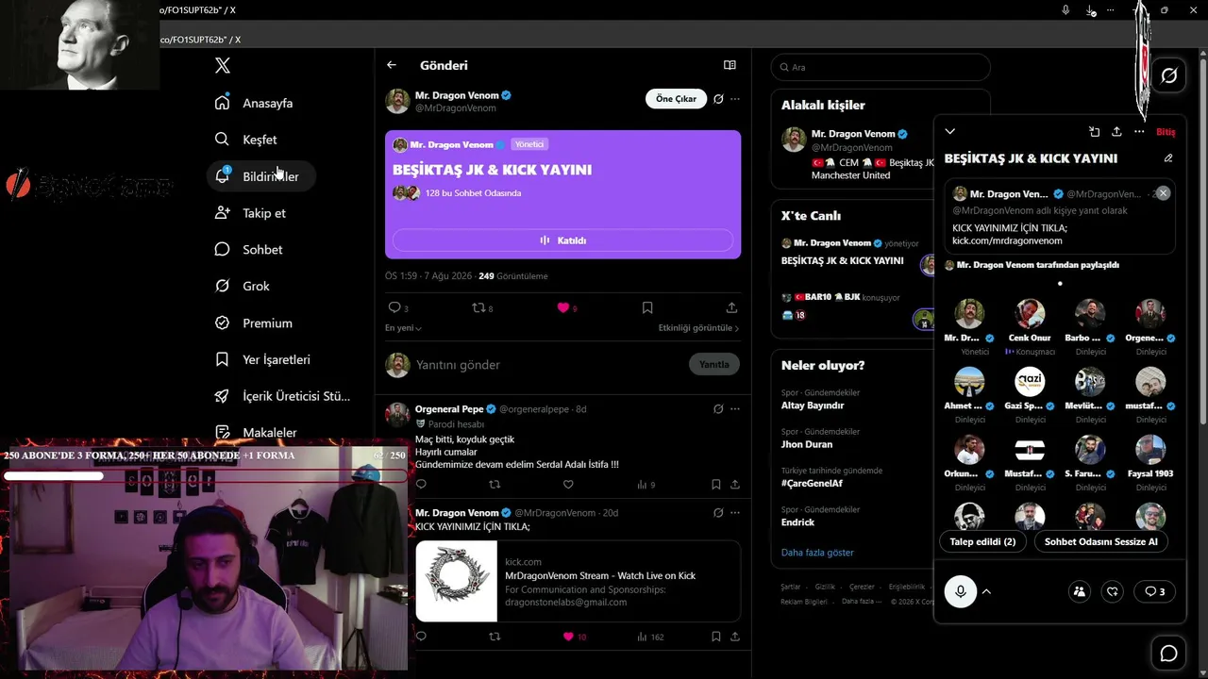Click Sohbet Odasını Sessize Al button
The image size is (1208, 679).
(x=1100, y=541)
